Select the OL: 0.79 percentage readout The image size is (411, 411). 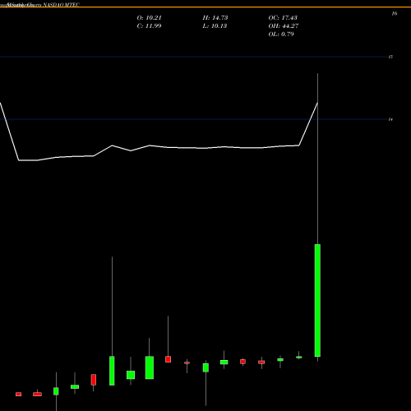point(281,35)
